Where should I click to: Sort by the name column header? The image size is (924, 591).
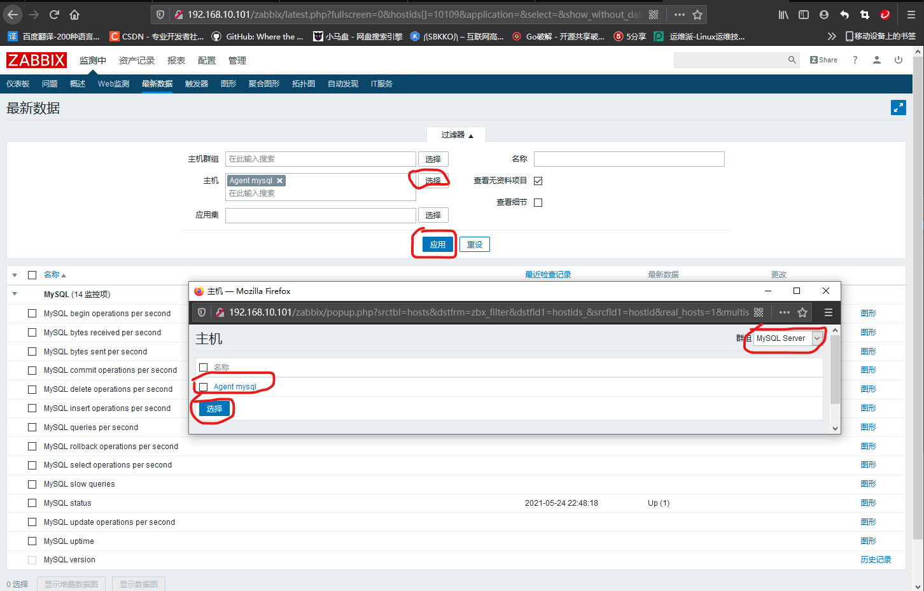[x=55, y=275]
